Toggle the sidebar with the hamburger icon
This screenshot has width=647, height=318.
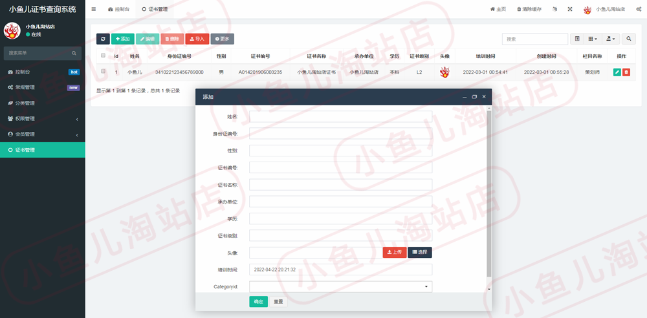click(94, 9)
